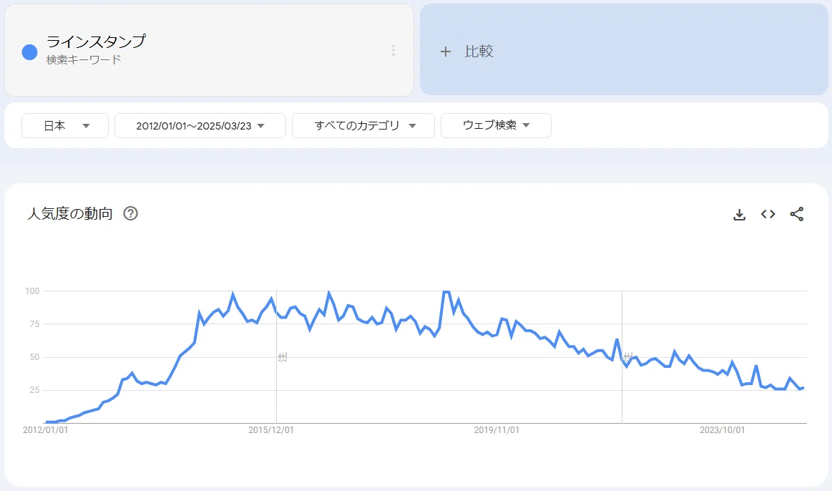Open the embed code icon
Screen dimensions: 832x491
click(768, 214)
